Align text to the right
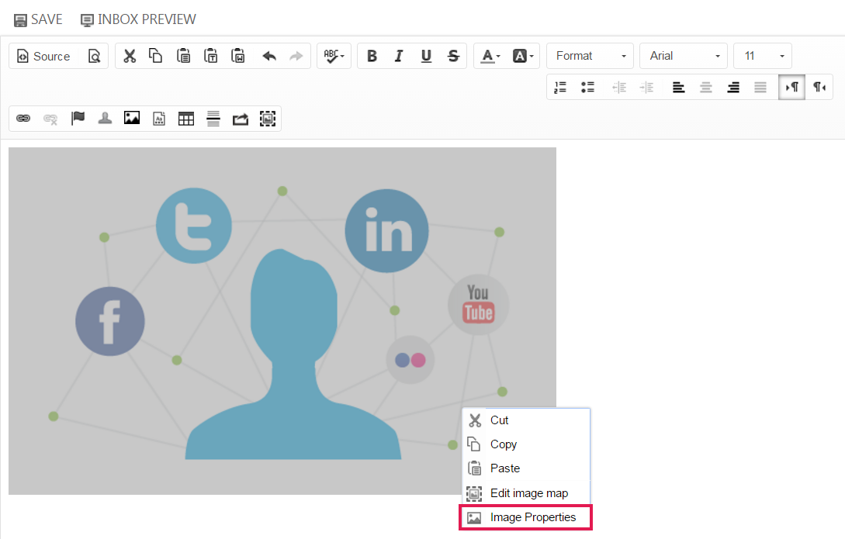Image resolution: width=845 pixels, height=539 pixels. click(733, 87)
